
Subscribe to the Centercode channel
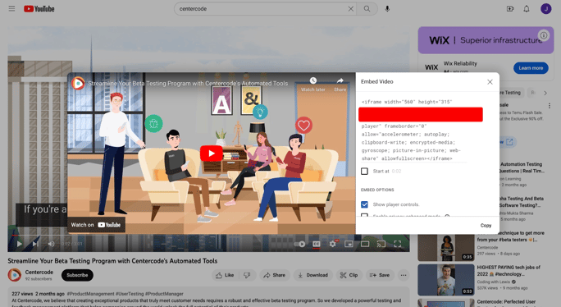pyautogui.click(x=77, y=275)
